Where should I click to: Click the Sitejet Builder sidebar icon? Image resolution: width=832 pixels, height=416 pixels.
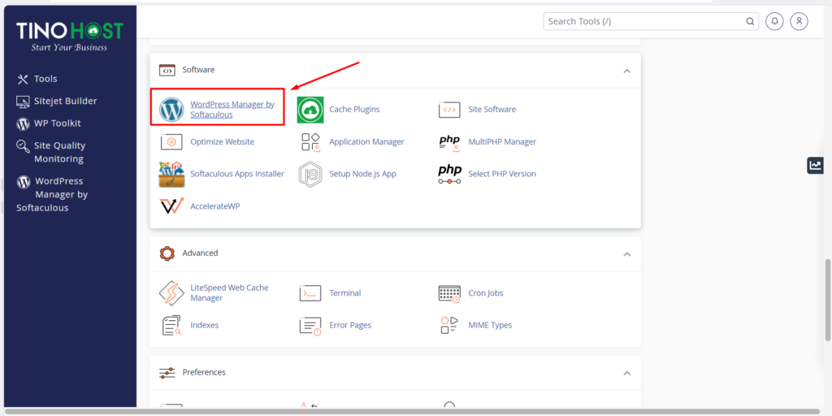[x=23, y=102]
